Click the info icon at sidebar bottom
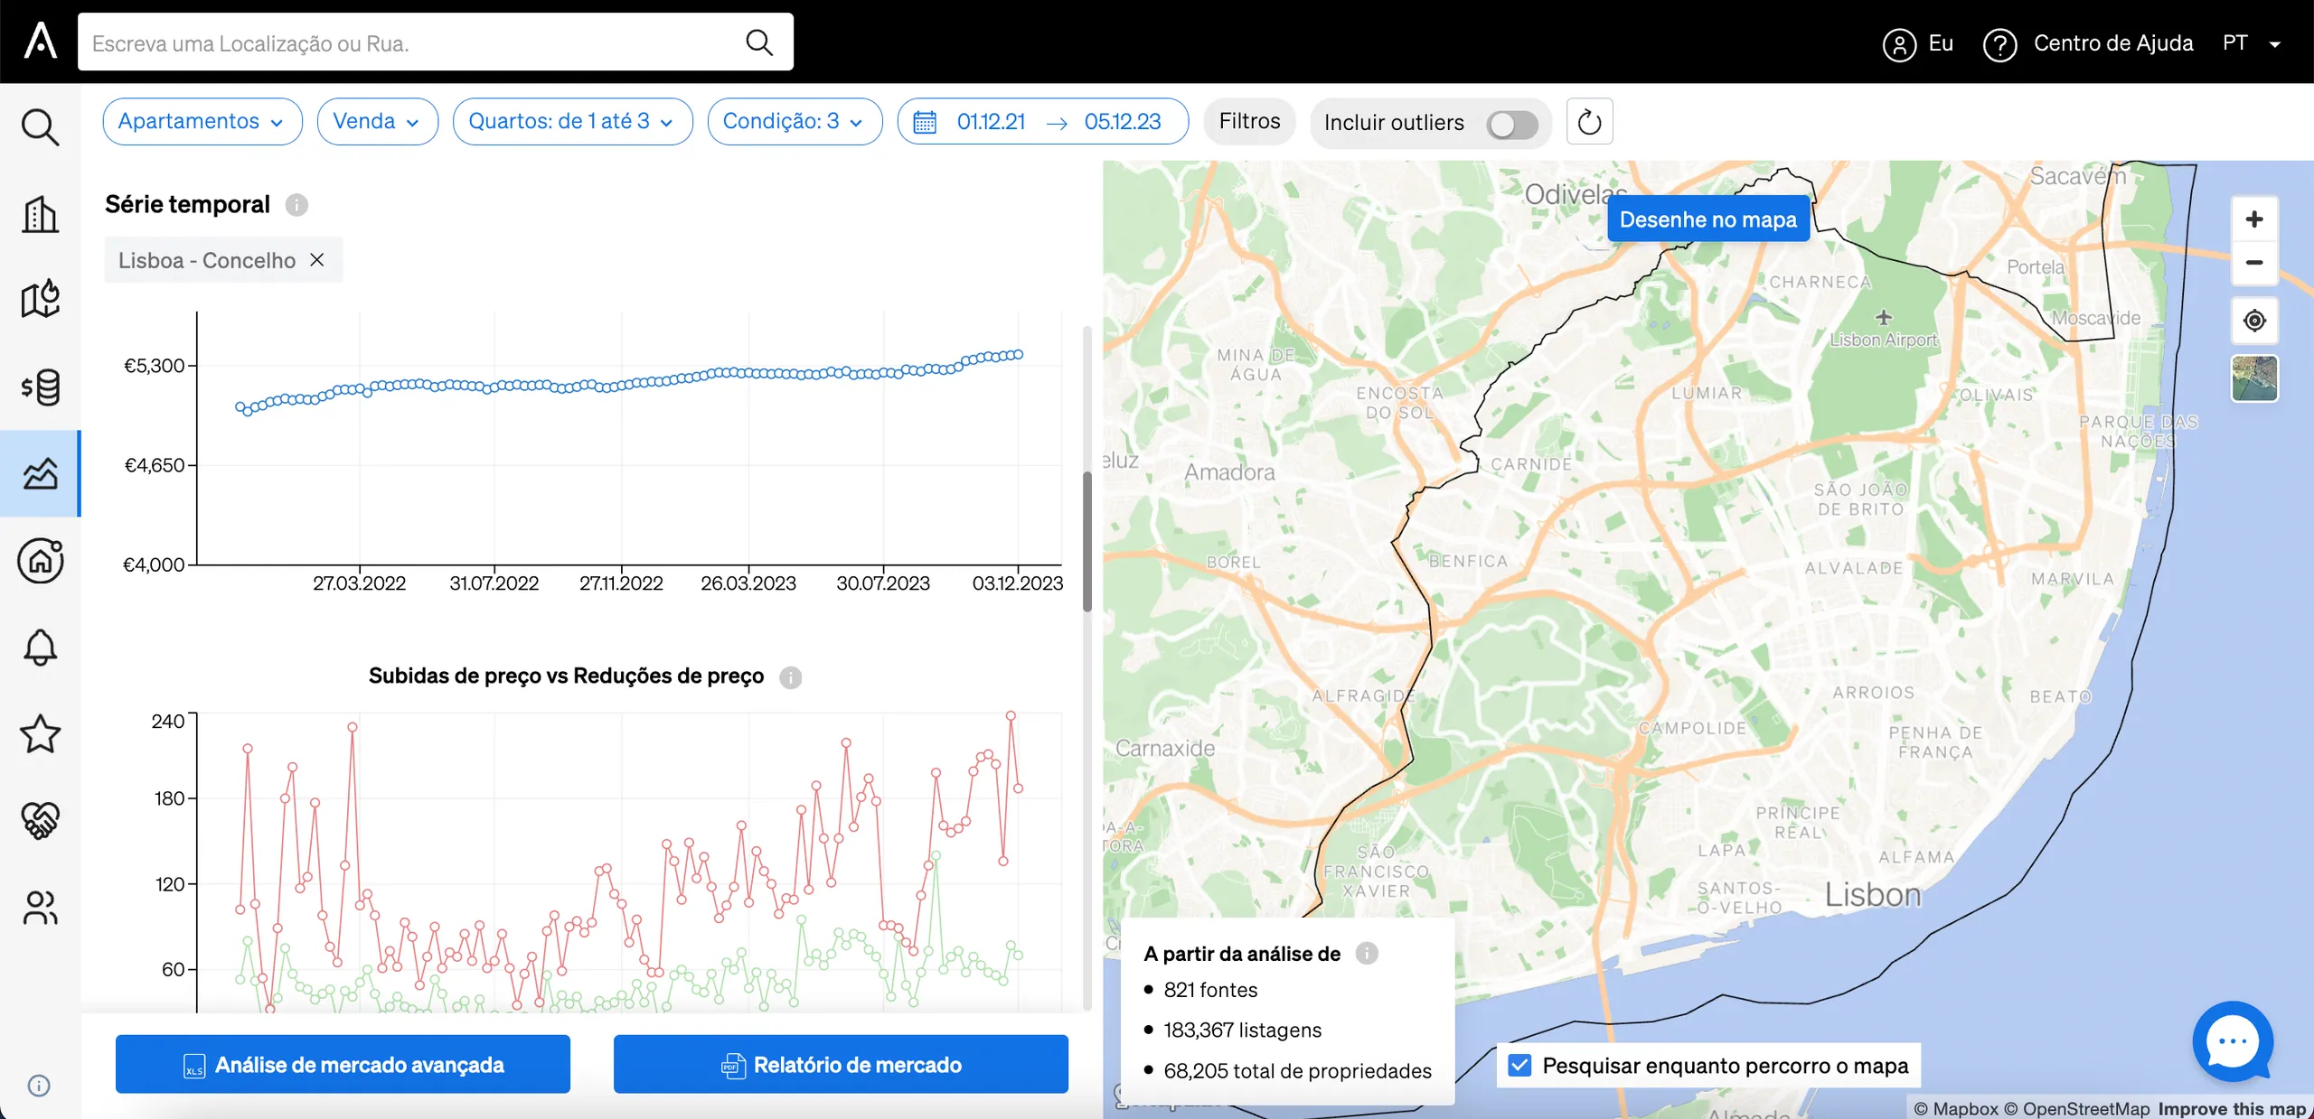Screen dimensions: 2314x1119 click(x=39, y=1086)
